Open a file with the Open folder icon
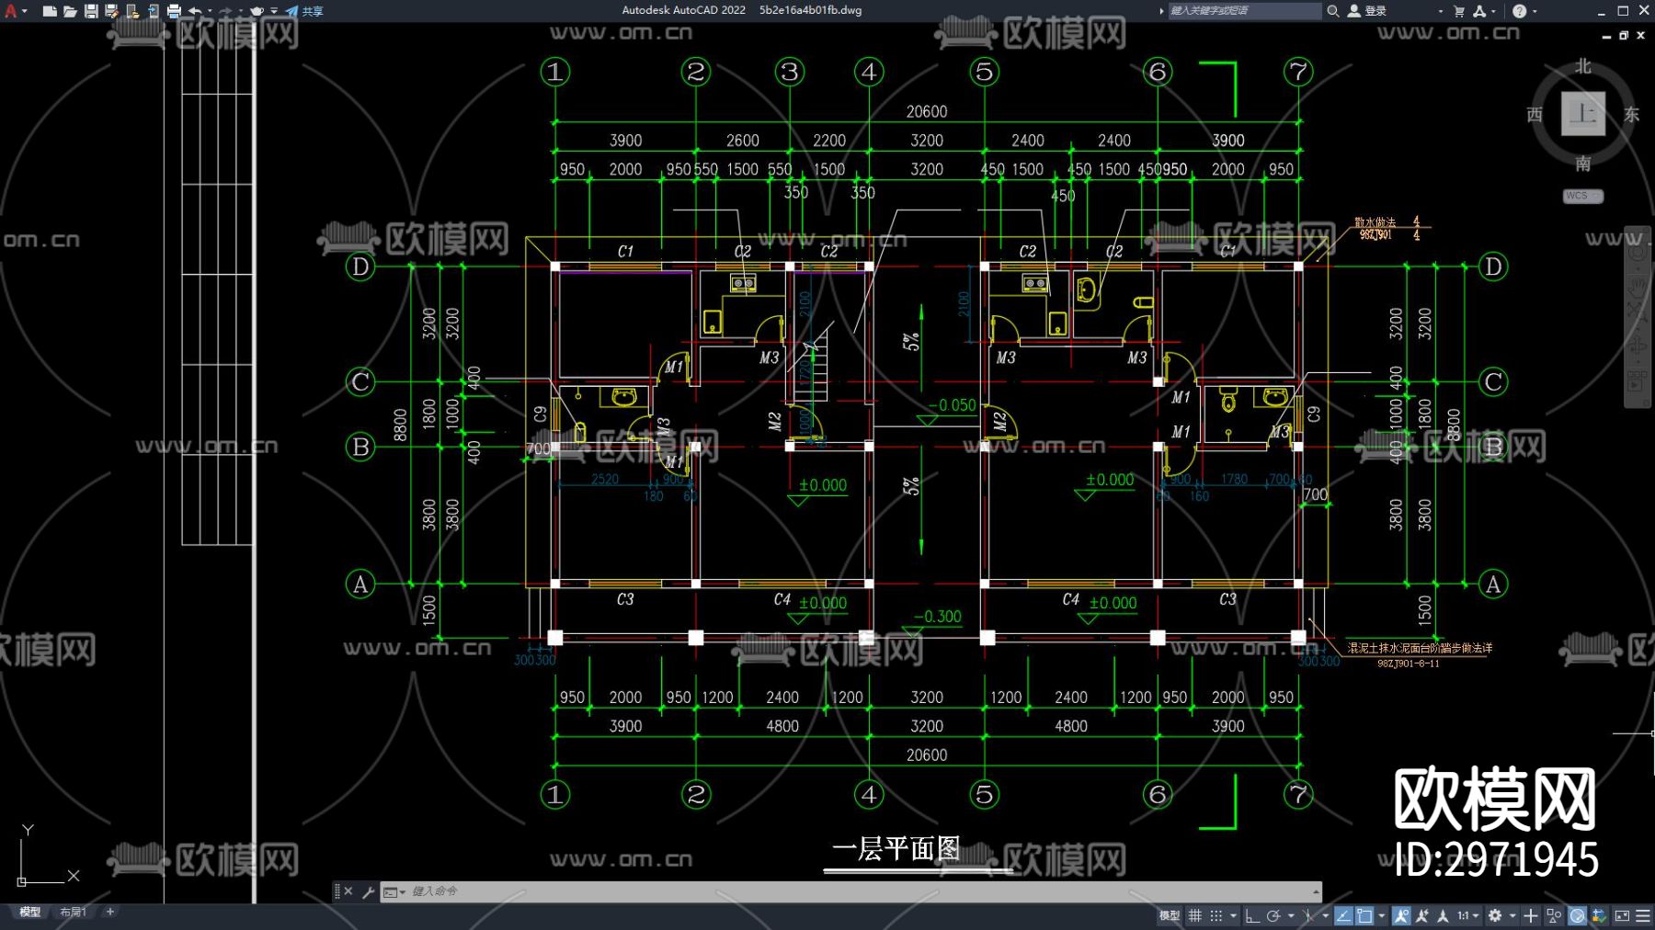The image size is (1655, 930). 71,10
